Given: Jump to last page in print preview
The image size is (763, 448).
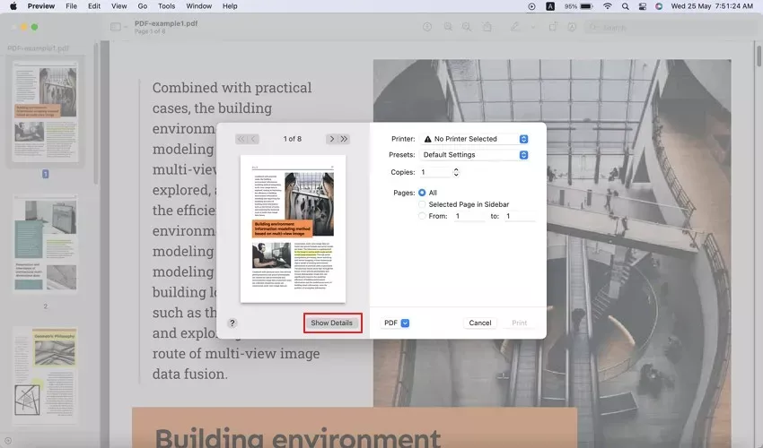Looking at the screenshot, I should (x=344, y=139).
